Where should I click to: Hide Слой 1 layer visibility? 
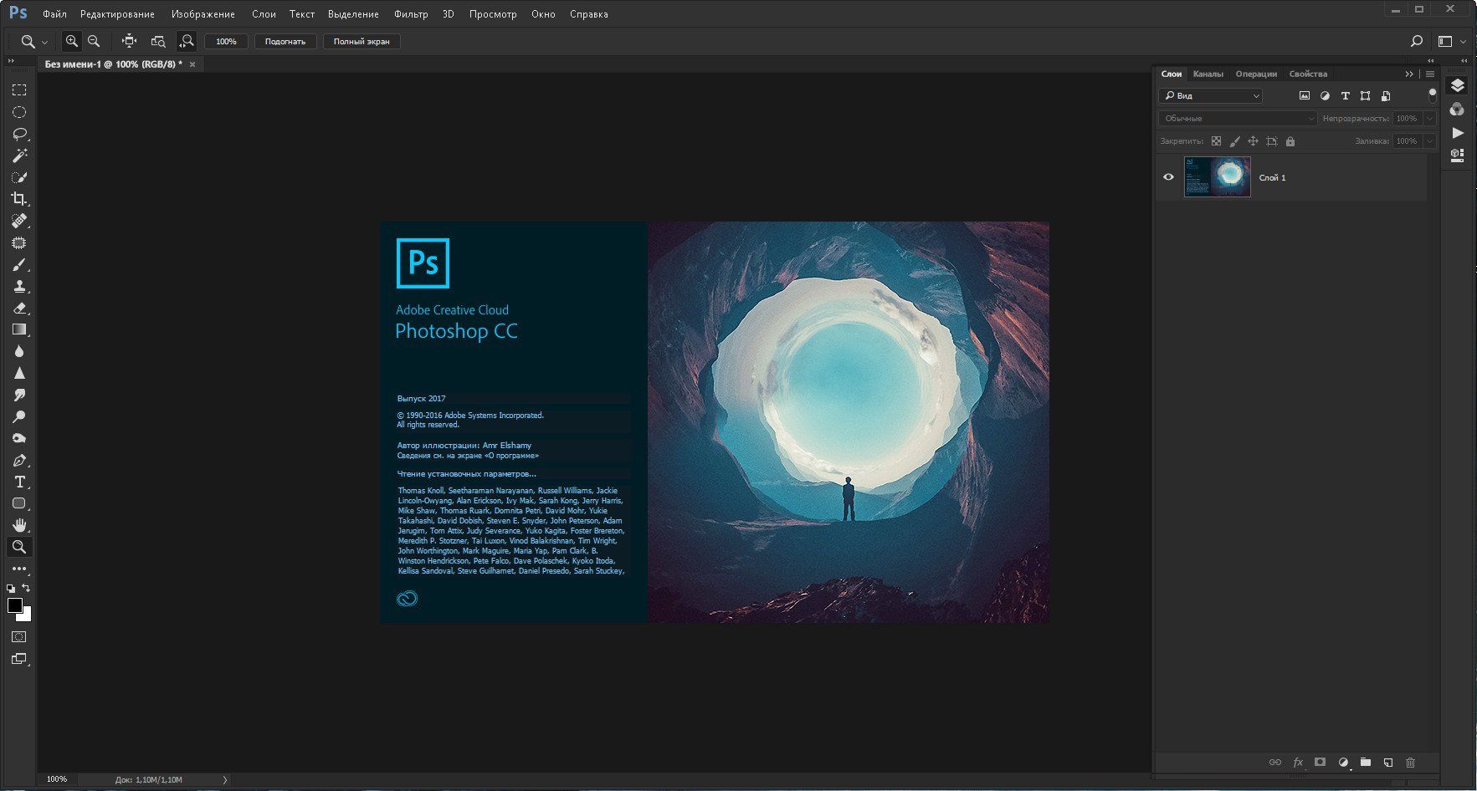1168,177
